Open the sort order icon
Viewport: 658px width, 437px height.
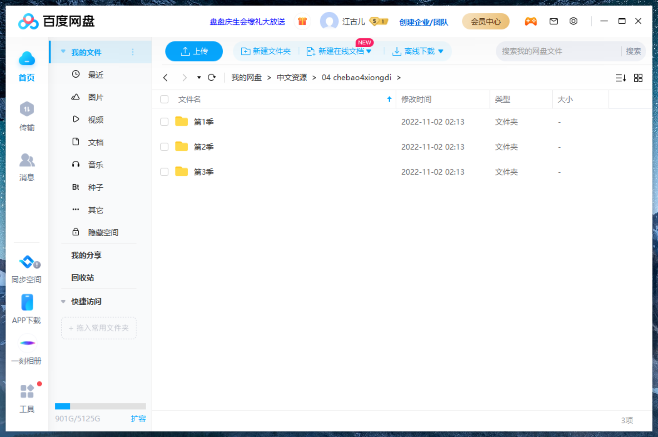621,78
